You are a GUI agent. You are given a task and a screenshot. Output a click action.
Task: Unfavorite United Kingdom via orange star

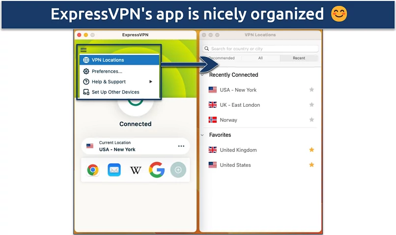tap(311, 149)
